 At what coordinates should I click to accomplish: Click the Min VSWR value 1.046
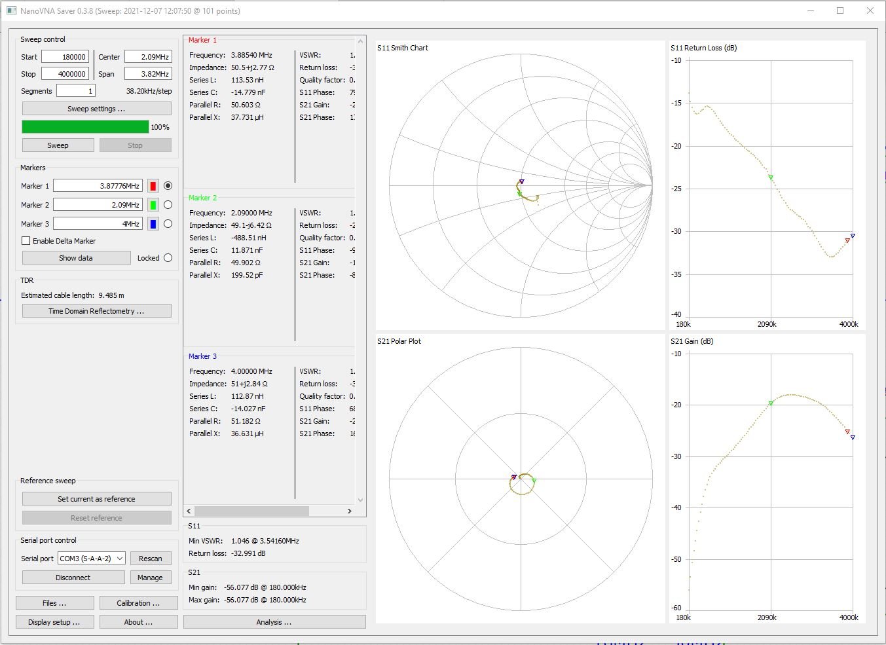pos(265,541)
